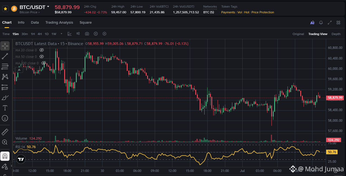Select the 15m timeframe

[16, 34]
